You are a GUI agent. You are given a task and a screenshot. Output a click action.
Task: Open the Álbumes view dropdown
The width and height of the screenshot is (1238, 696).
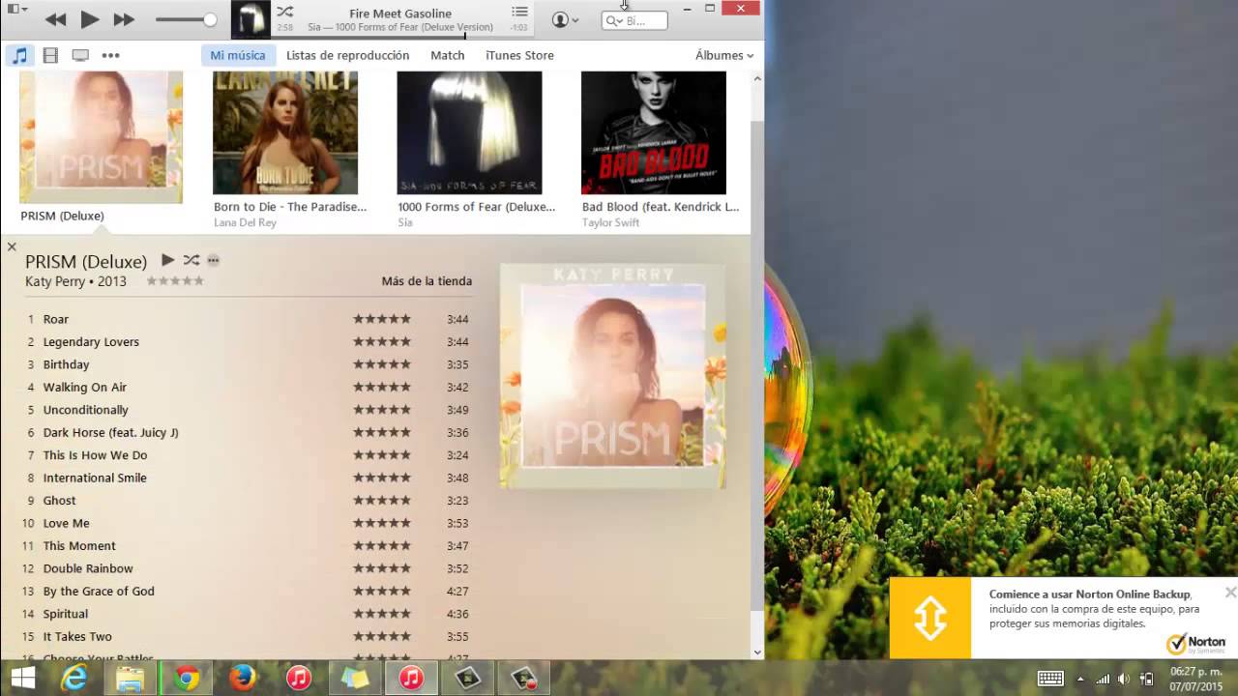pyautogui.click(x=724, y=55)
